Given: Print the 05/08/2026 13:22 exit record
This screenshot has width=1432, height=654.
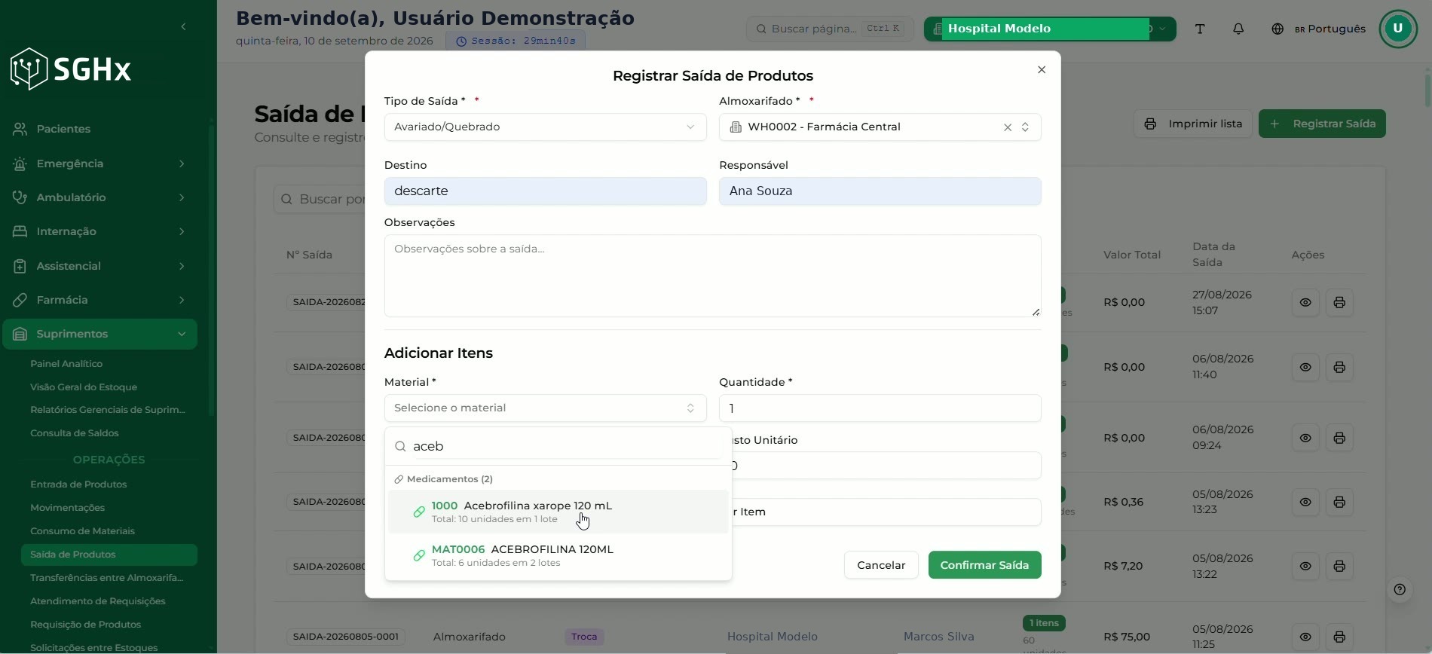Looking at the screenshot, I should tap(1339, 566).
